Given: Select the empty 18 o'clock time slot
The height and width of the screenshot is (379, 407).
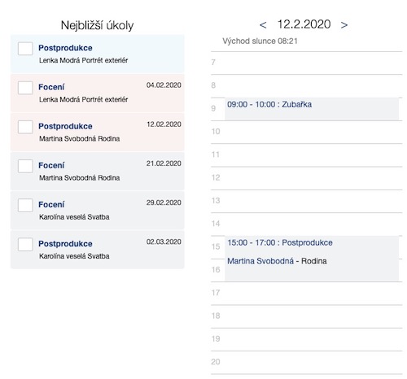Looking at the screenshot, I should pyautogui.click(x=307, y=316).
